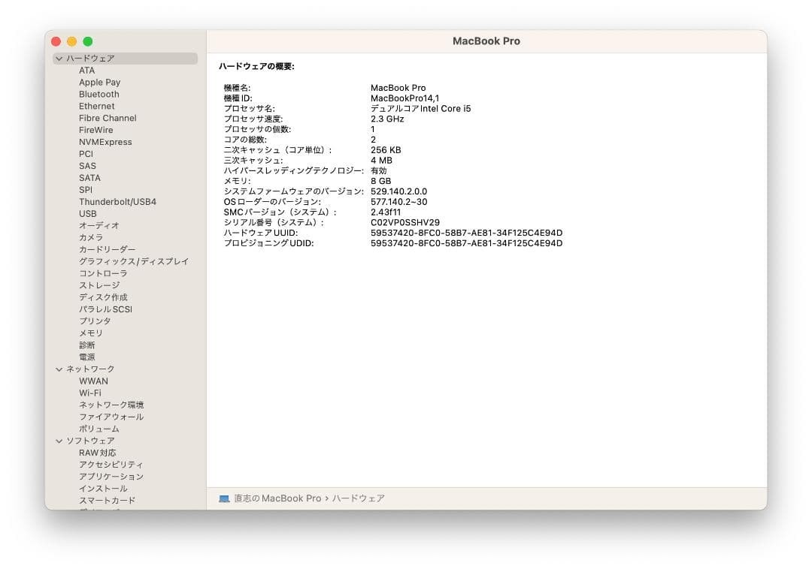The width and height of the screenshot is (812, 569).
Task: Click the serial number value C02VP0SSHV29
Action: [x=405, y=222]
